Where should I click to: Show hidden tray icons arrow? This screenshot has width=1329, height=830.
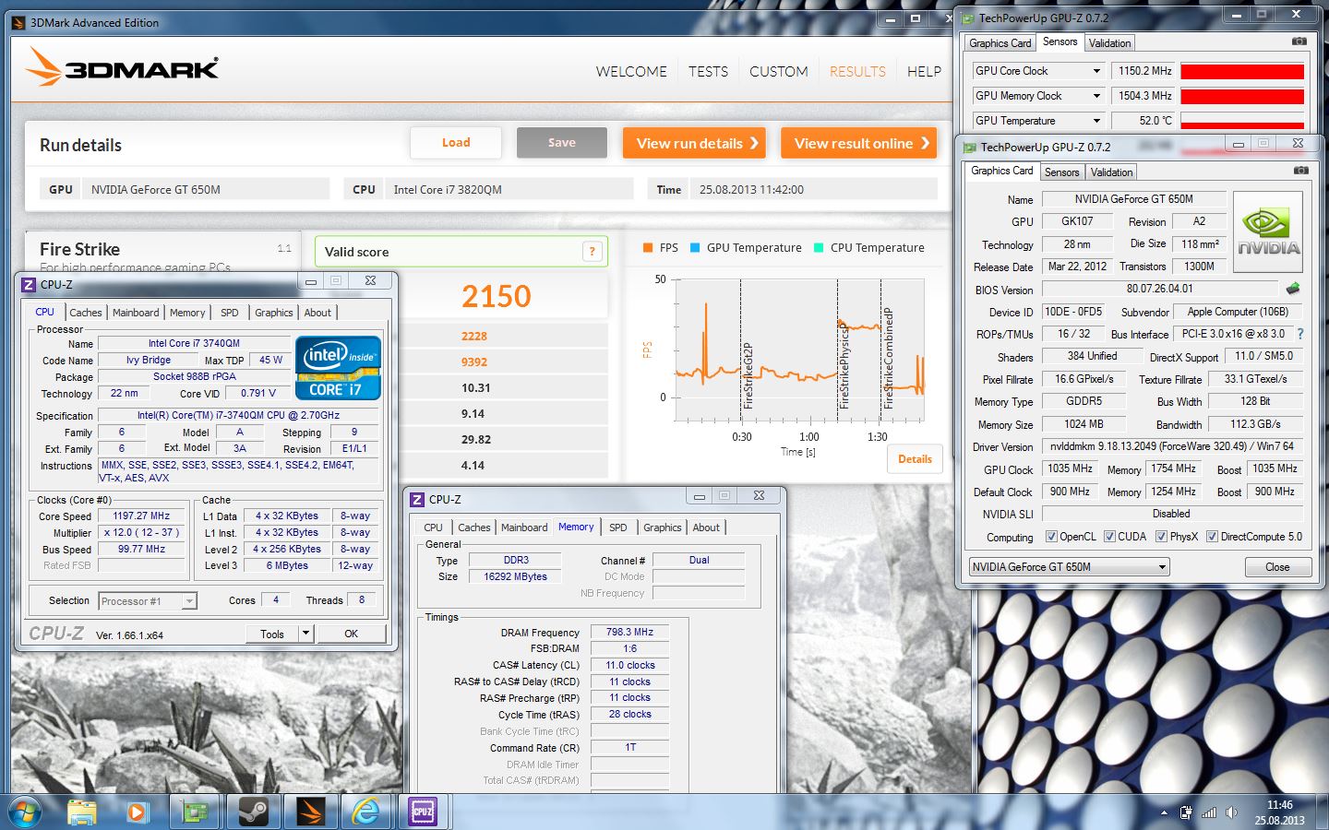coord(1164,813)
